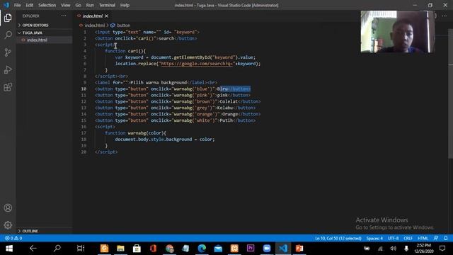Open editor more actions ellipsis

click(x=445, y=16)
